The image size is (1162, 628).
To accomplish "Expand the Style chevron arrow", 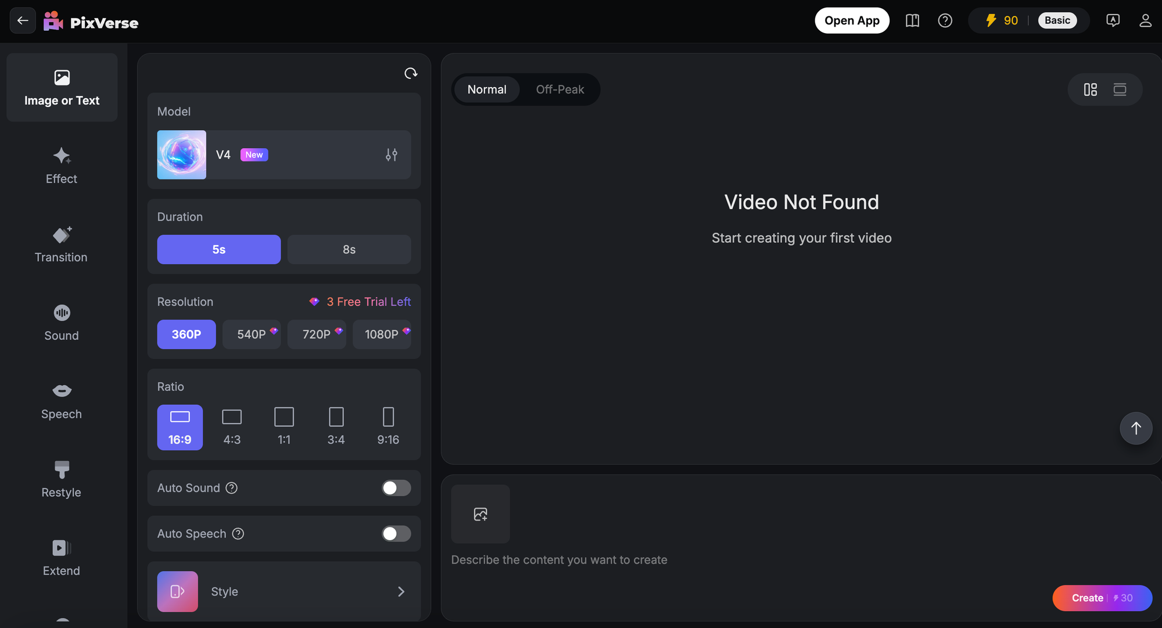I will (401, 591).
